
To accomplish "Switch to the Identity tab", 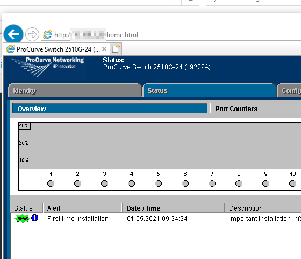I will (x=75, y=91).
